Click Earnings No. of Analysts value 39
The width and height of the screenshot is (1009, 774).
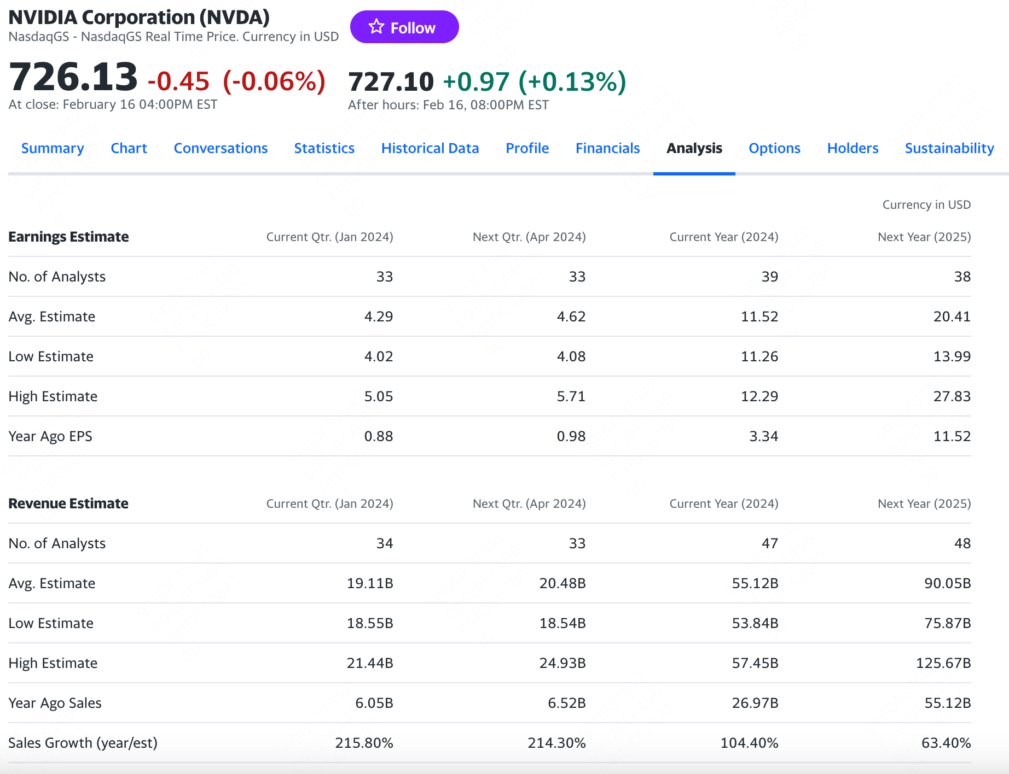pyautogui.click(x=770, y=277)
